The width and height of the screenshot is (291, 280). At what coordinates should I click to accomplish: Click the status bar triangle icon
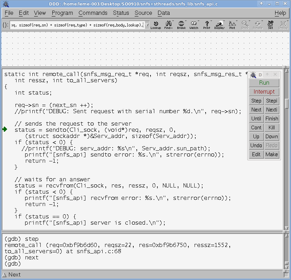point(4,275)
